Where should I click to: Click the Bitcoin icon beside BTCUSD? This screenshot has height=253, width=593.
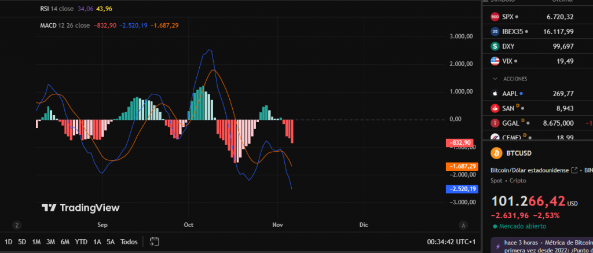(495, 153)
